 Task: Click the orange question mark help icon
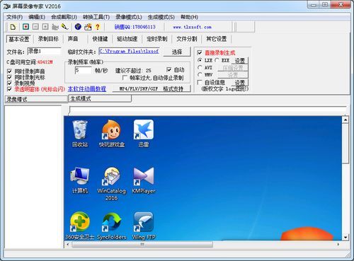click(98, 27)
